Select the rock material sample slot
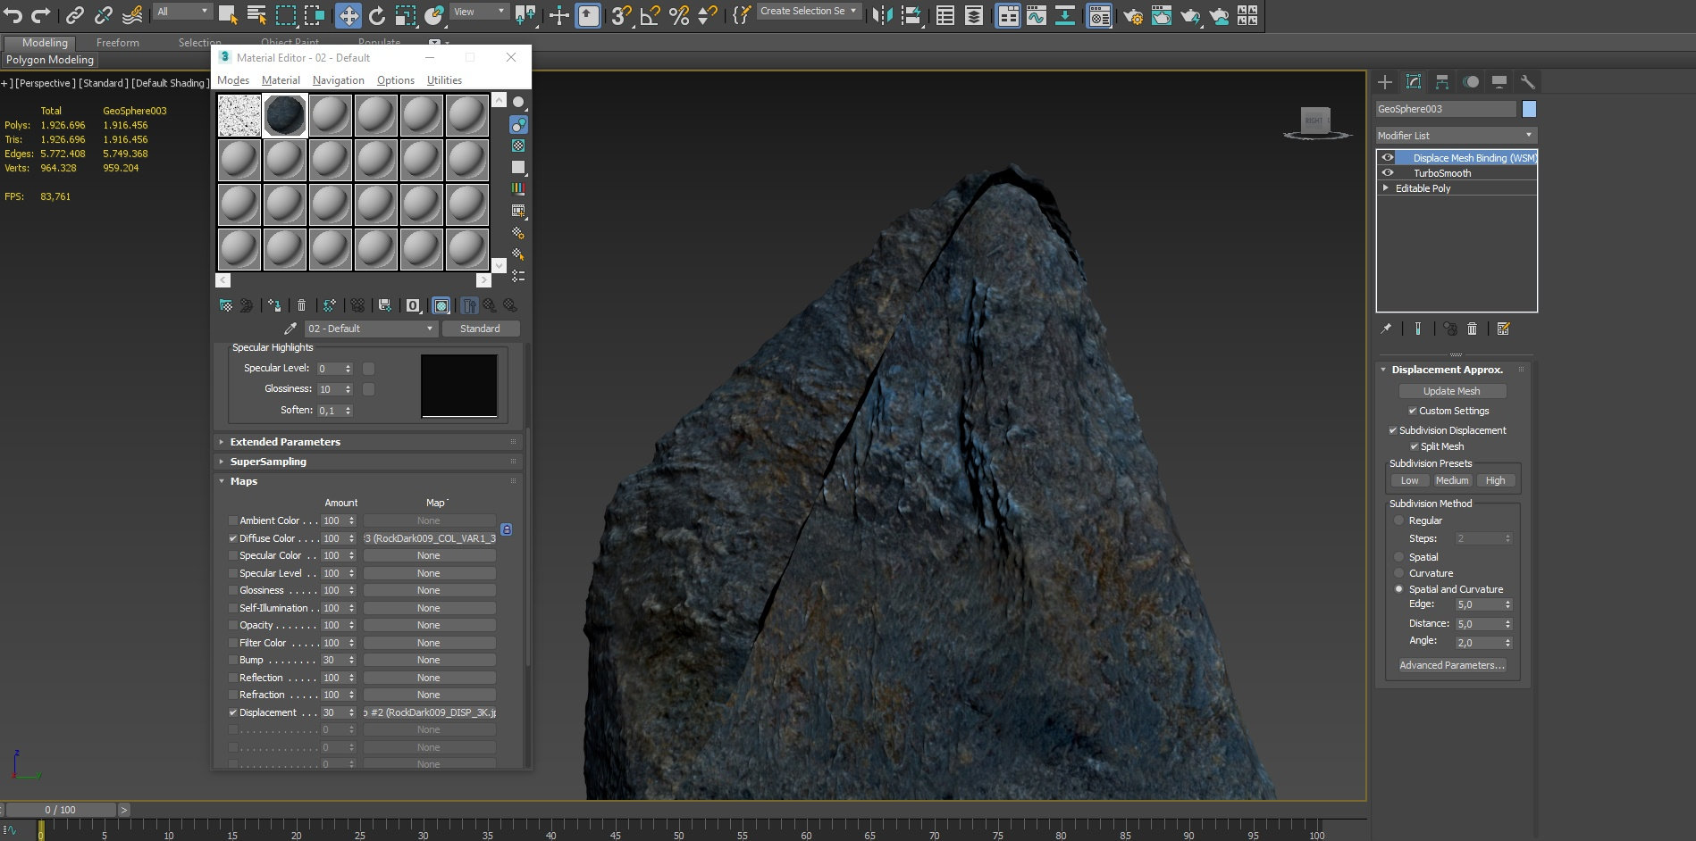 point(285,115)
